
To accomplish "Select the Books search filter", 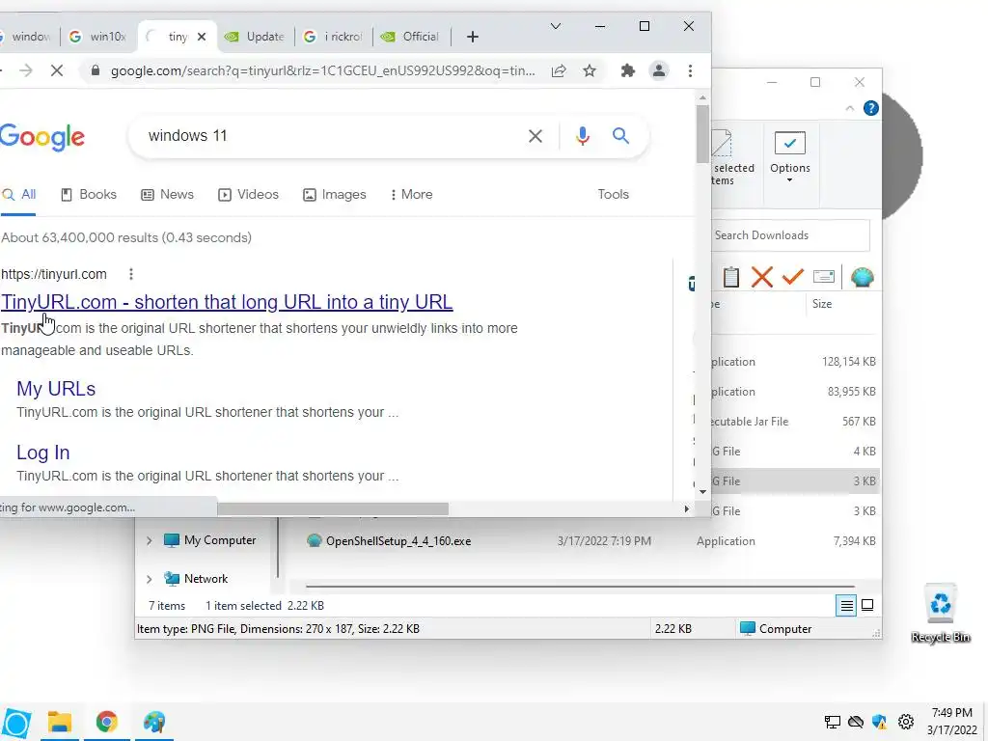I will (x=89, y=194).
